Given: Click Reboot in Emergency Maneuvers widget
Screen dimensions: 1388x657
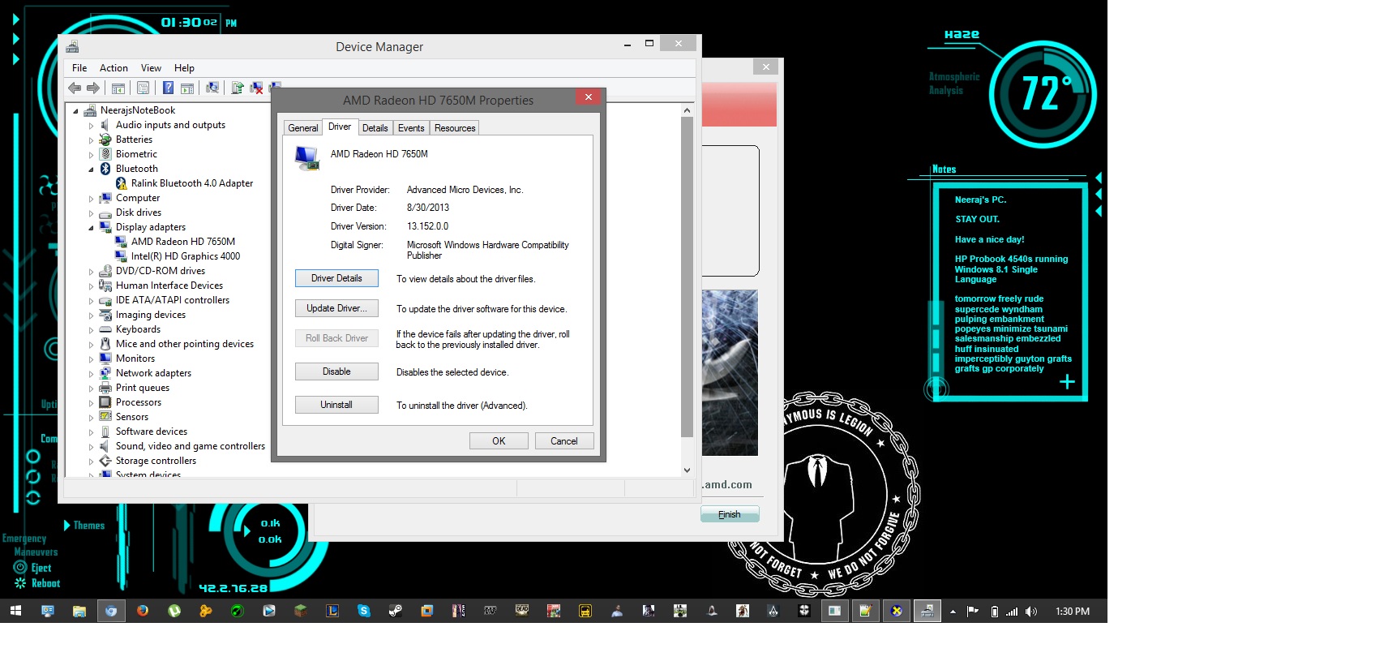Looking at the screenshot, I should point(46,583).
